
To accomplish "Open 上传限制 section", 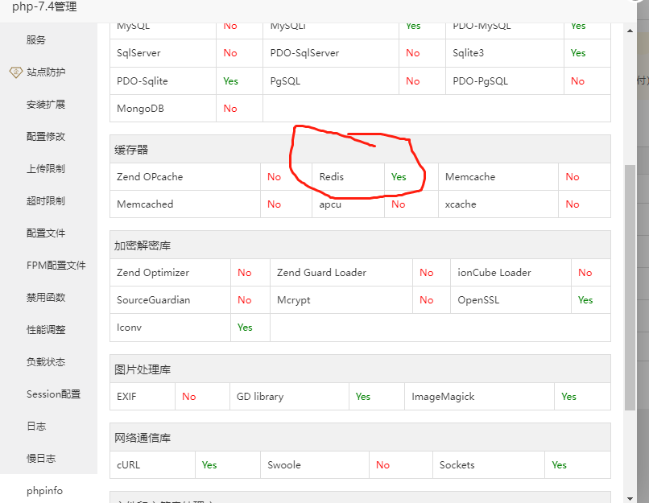I will click(x=46, y=169).
